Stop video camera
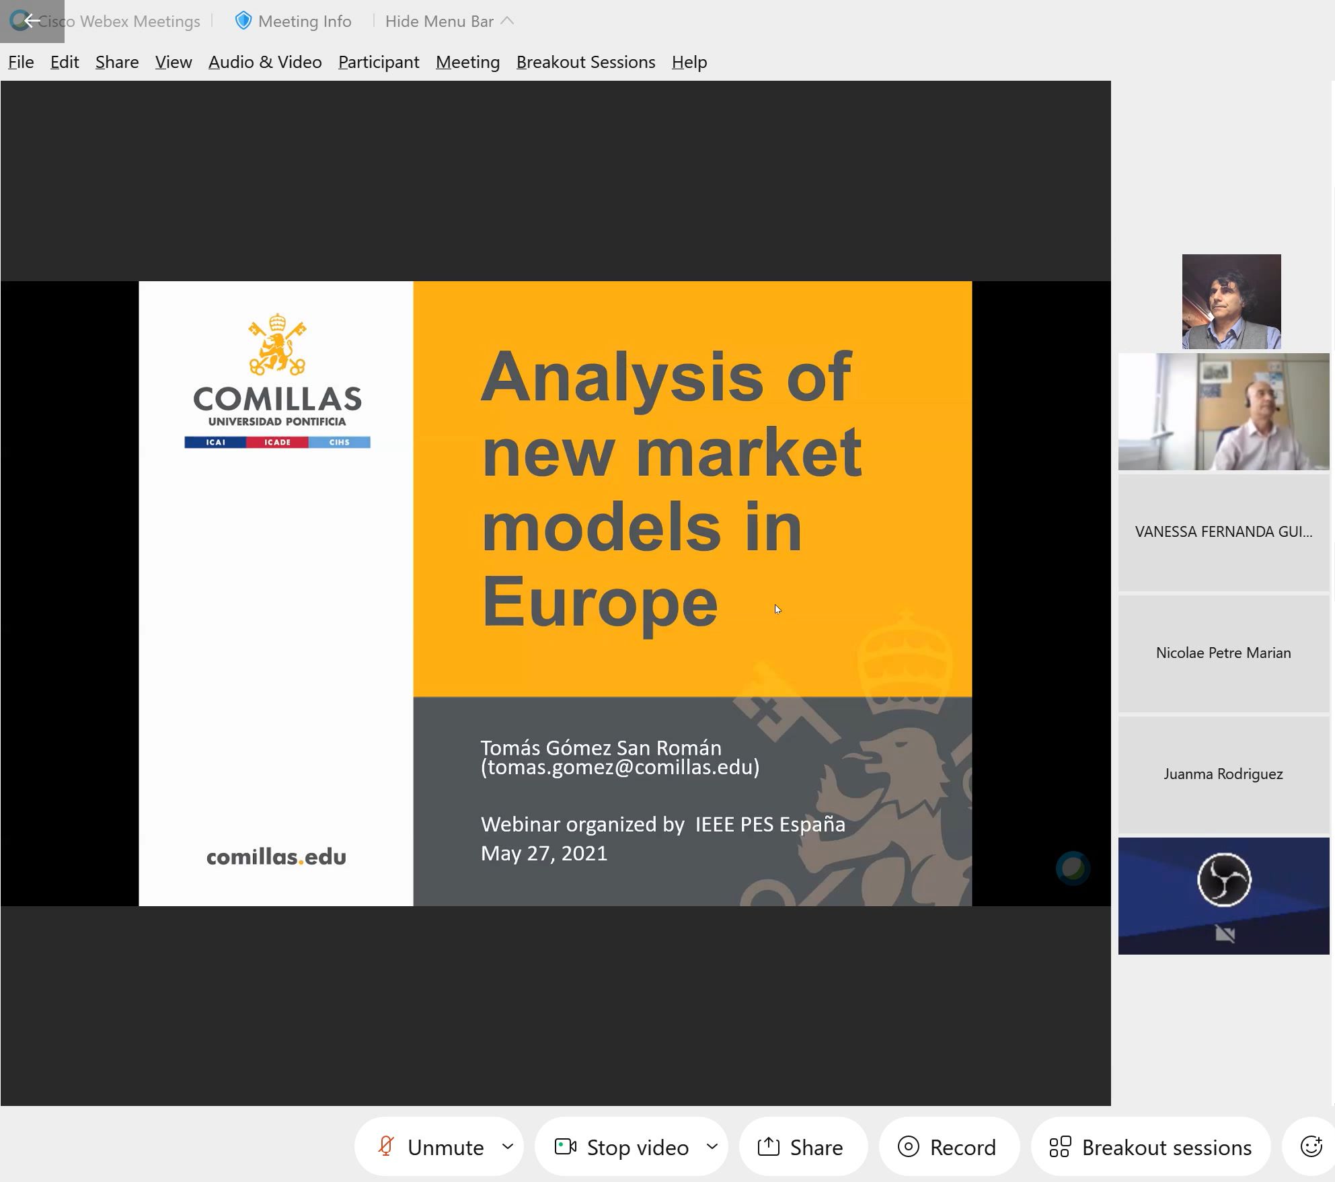 pos(622,1146)
